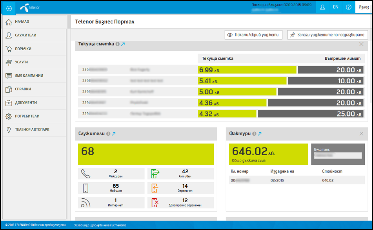Image resolution: width=373 pixels, height=230 pixels.
Task: Click the 4.32 лв. bill value
Action: click(209, 114)
